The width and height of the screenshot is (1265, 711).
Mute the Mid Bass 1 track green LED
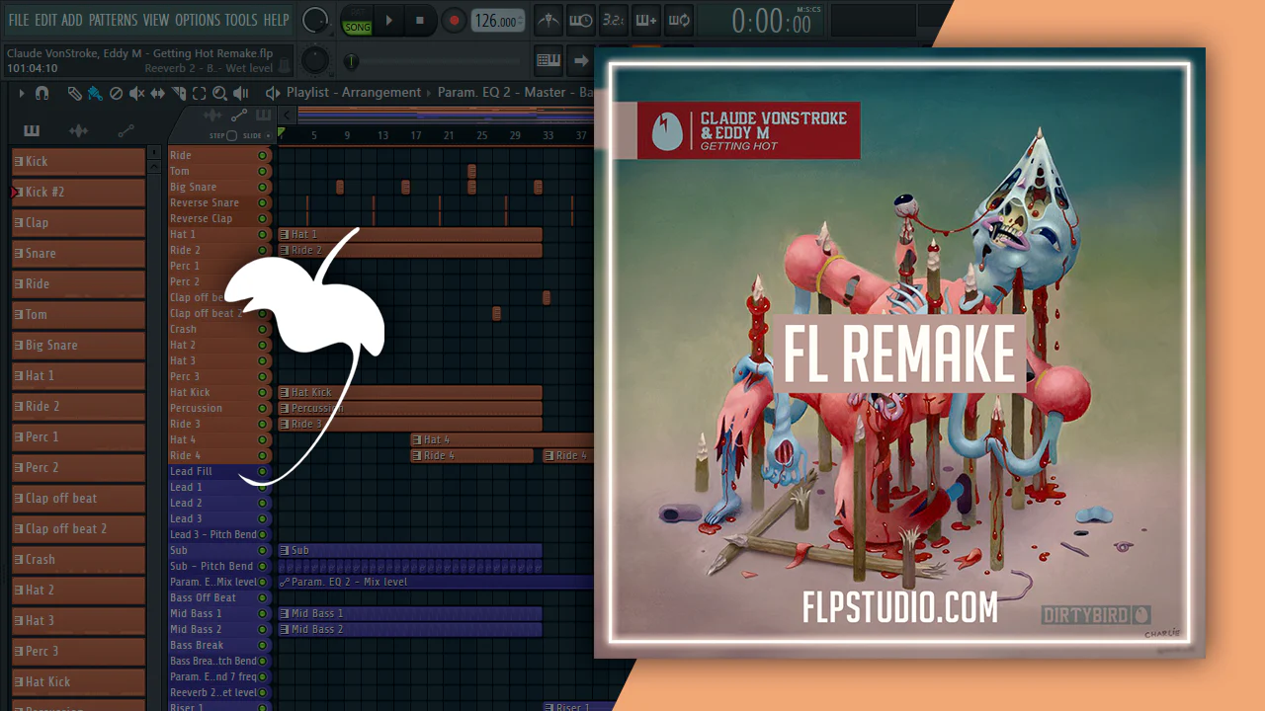pos(263,613)
